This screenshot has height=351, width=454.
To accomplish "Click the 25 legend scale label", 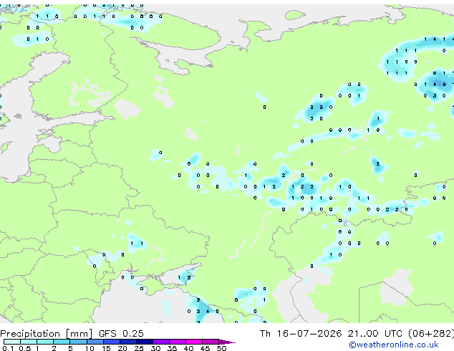I will click(139, 348).
